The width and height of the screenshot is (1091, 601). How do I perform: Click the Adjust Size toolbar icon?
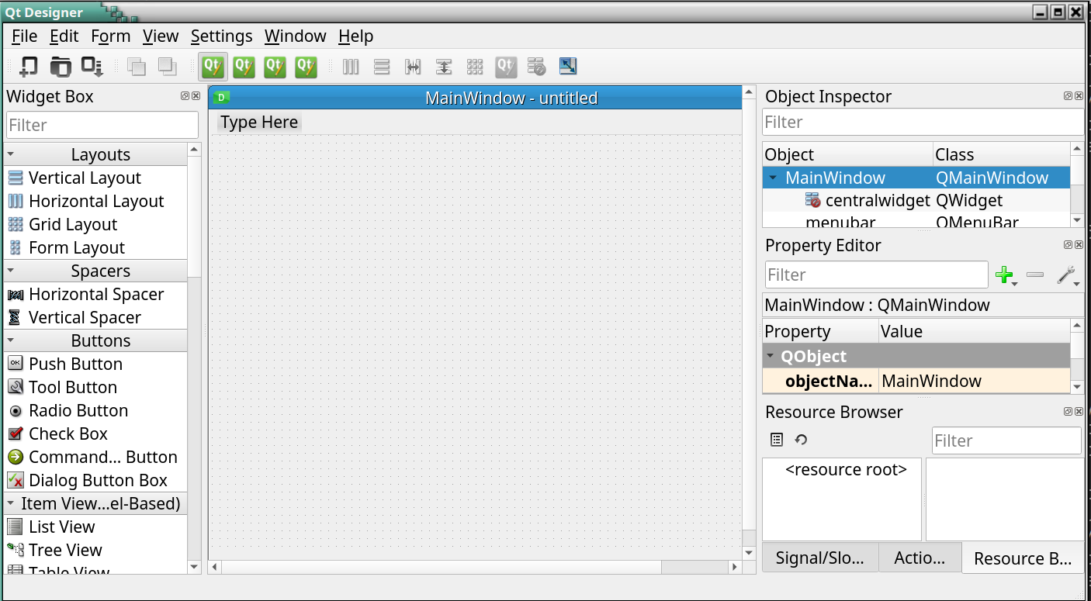(568, 67)
